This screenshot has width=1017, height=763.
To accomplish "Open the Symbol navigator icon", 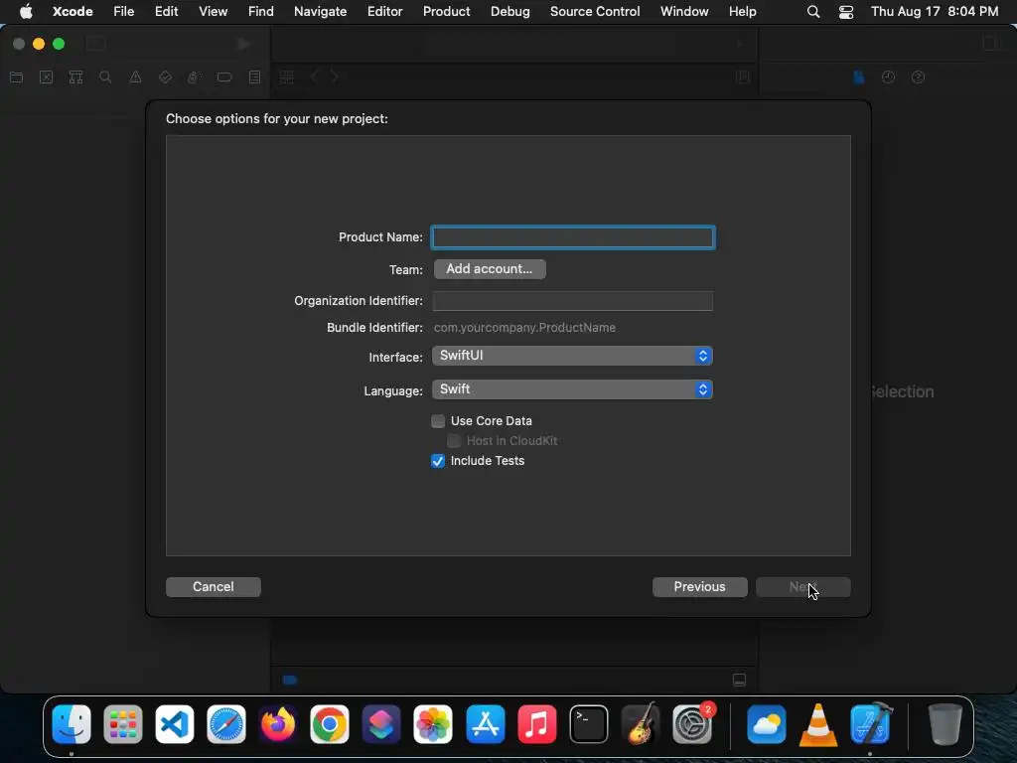I will pos(75,77).
